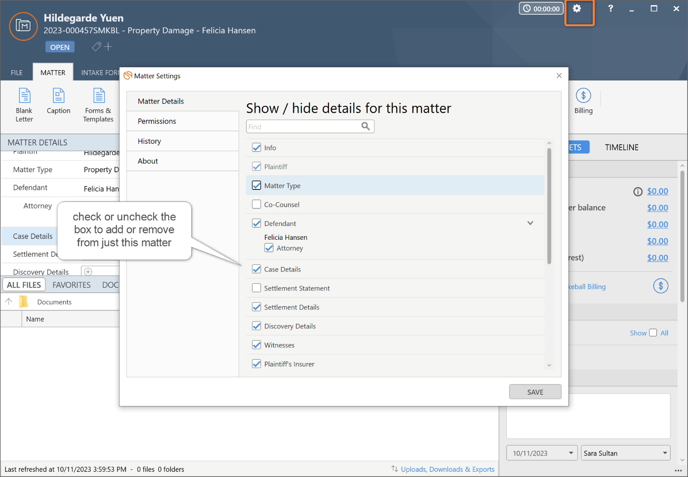
Task: Click the help question mark icon
Action: [x=610, y=9]
